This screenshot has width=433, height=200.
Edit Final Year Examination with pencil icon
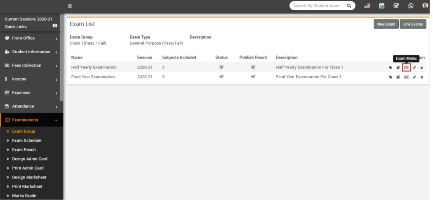(x=414, y=77)
